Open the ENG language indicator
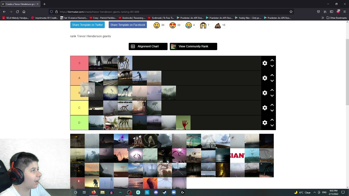This screenshot has height=196, width=349. (324, 192)
